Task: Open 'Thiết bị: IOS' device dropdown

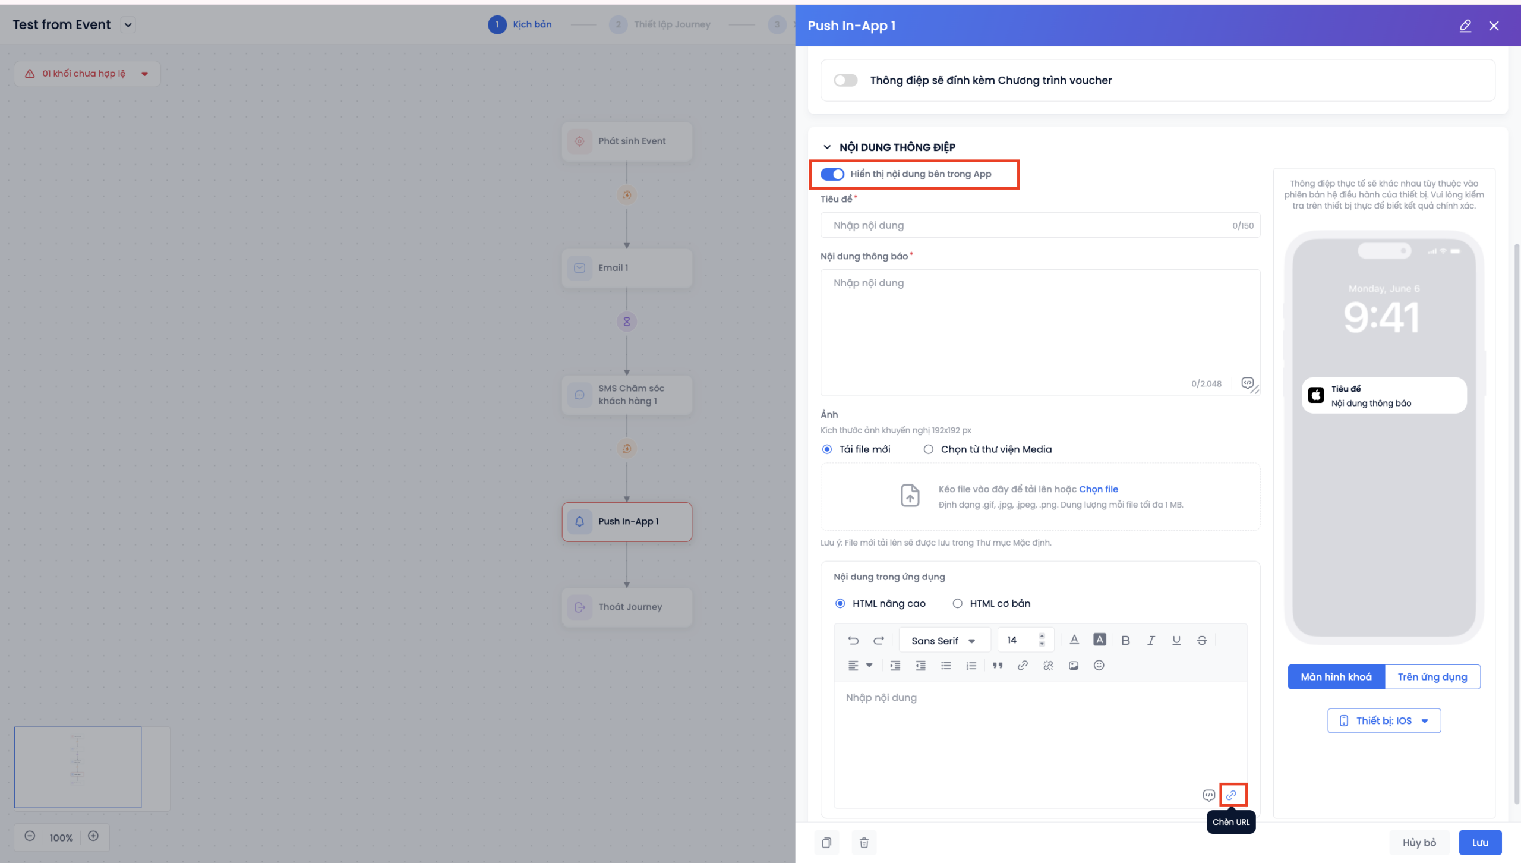Action: click(1384, 720)
